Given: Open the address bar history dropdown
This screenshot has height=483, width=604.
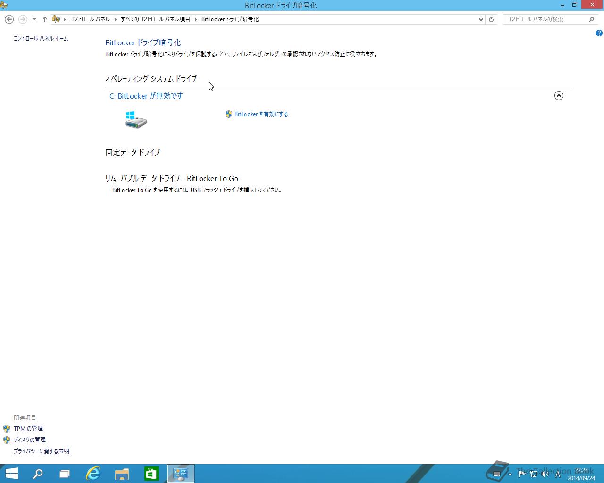Looking at the screenshot, I should (x=481, y=19).
